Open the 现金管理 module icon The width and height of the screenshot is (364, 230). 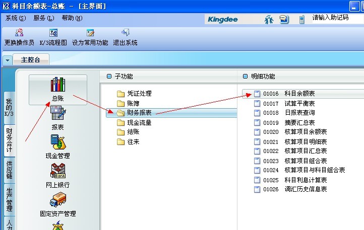point(58,142)
